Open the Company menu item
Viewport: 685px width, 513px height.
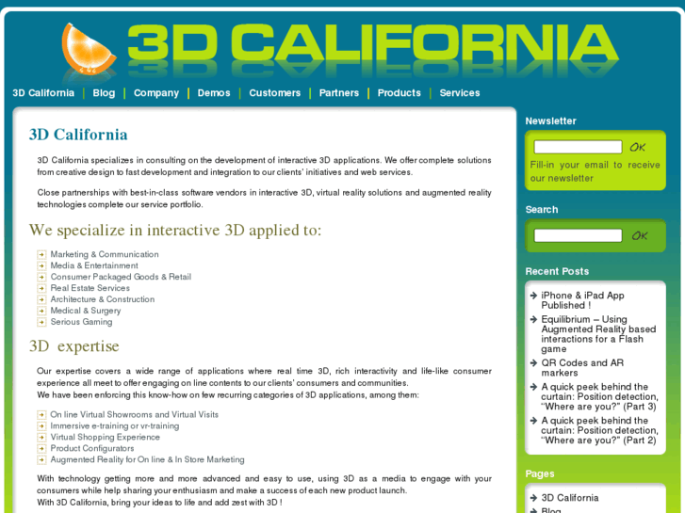coord(156,93)
